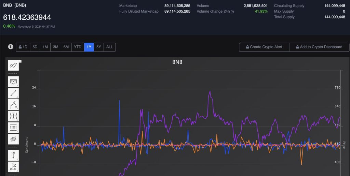Select the 123 arrow counter tool
Viewport: 350px width, 176px height.
[13, 155]
